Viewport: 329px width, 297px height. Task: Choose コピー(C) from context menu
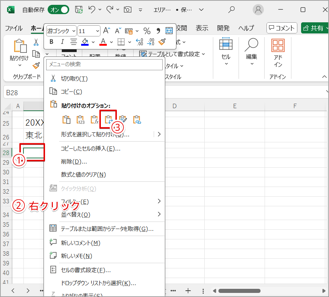[x=104, y=91]
